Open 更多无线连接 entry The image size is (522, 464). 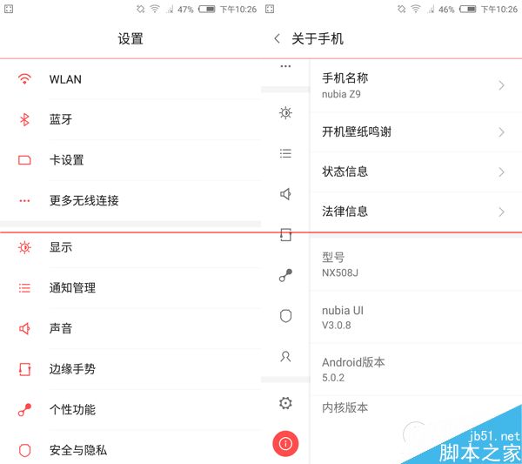click(130, 201)
